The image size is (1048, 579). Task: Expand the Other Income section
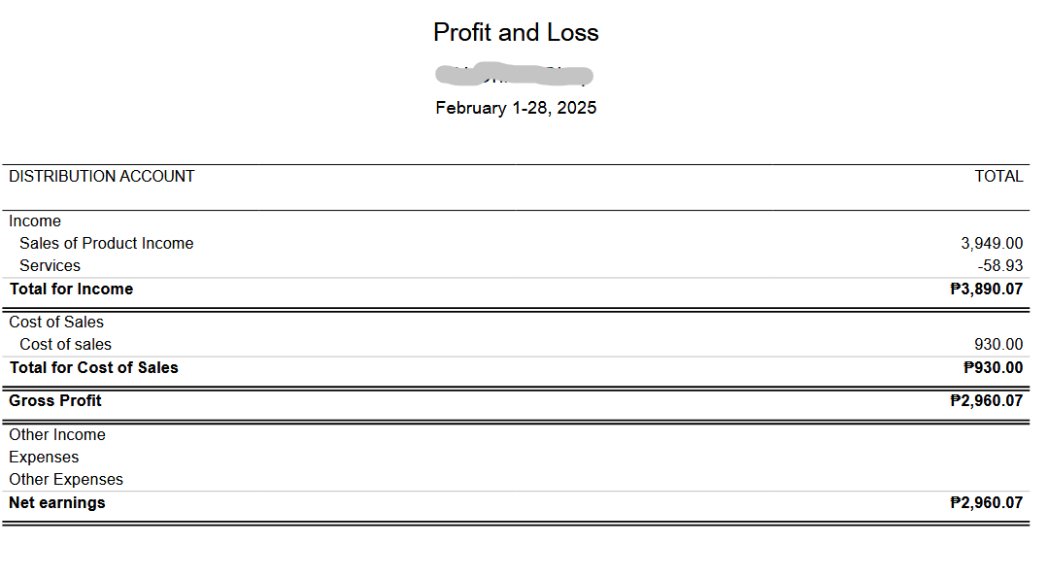(x=57, y=435)
